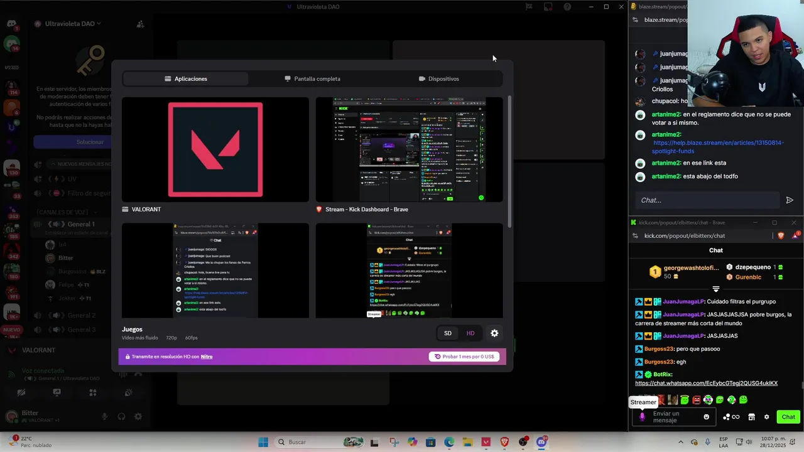Choose the Kick Dashboard window thumbnail
This screenshot has width=804, height=452.
pos(409,149)
